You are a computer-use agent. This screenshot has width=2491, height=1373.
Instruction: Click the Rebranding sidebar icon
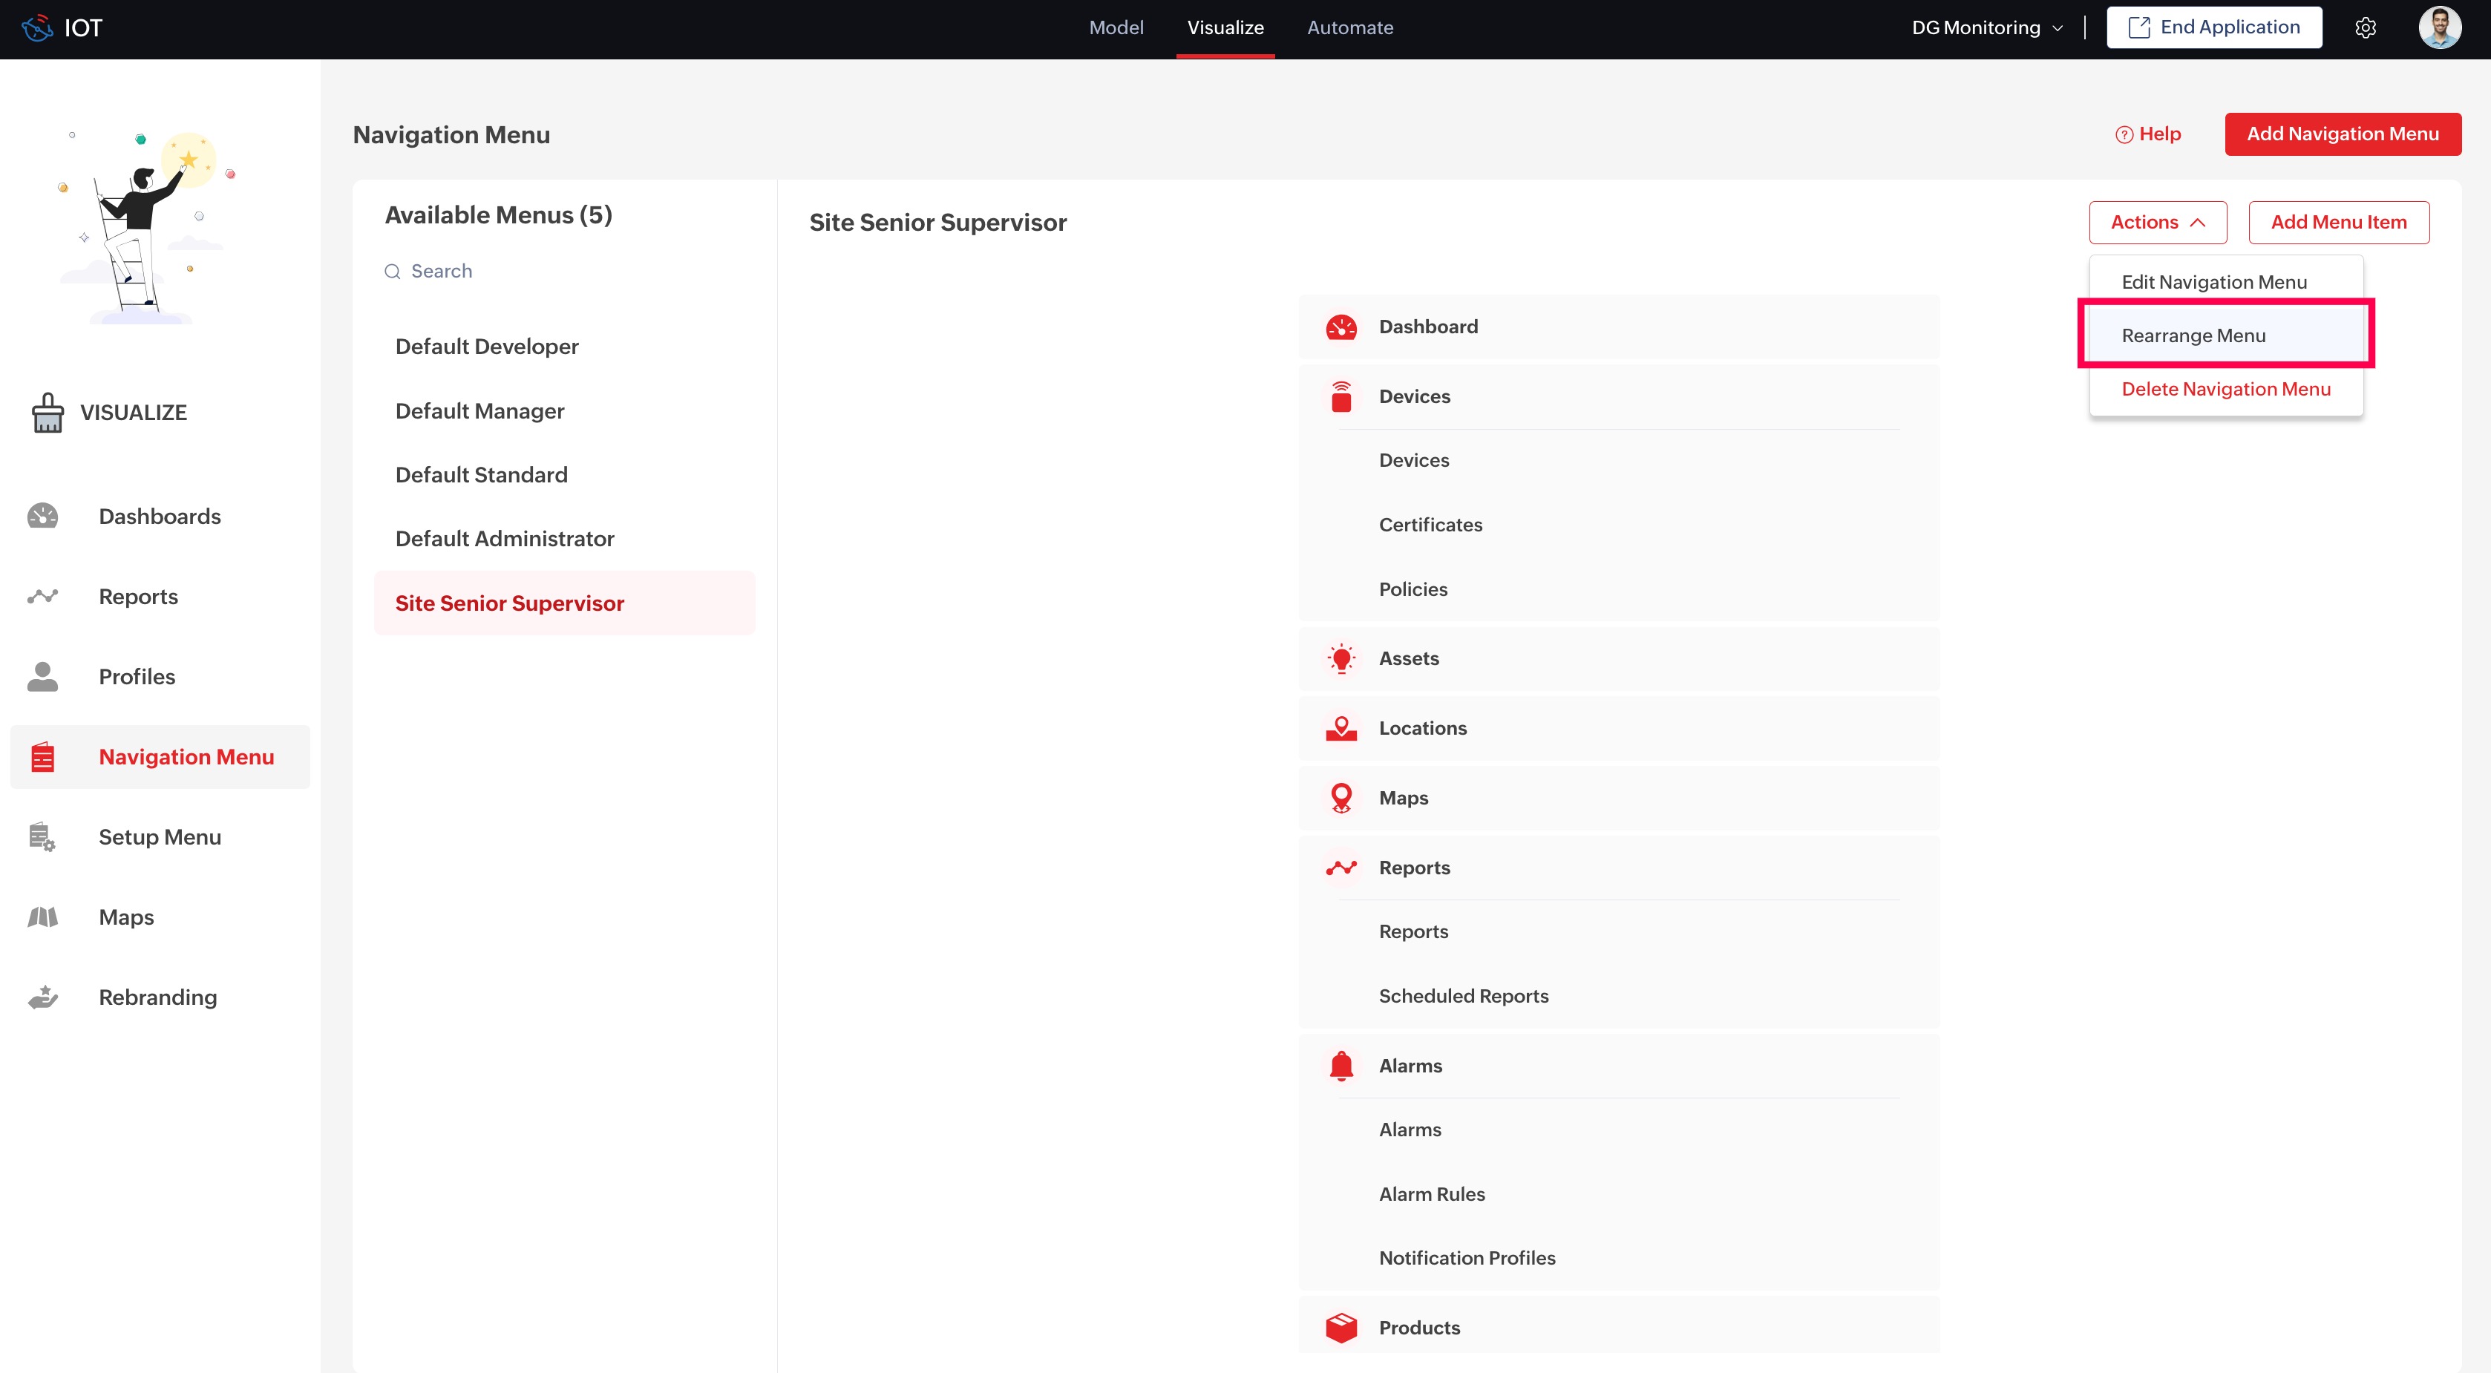pos(42,997)
